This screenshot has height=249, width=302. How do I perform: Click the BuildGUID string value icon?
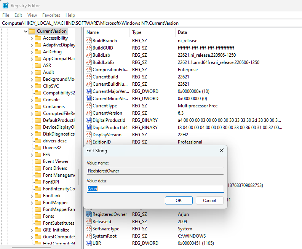coord(89,48)
